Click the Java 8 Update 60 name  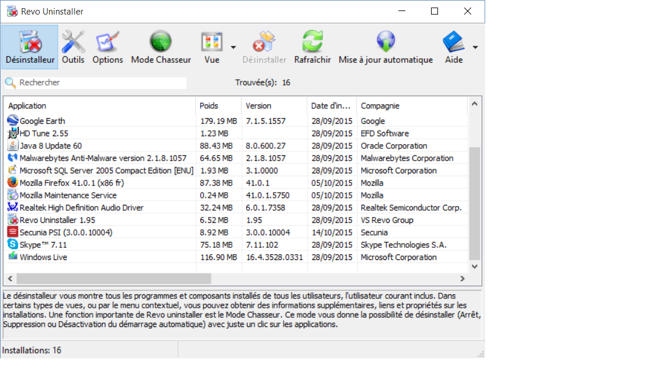coord(51,146)
